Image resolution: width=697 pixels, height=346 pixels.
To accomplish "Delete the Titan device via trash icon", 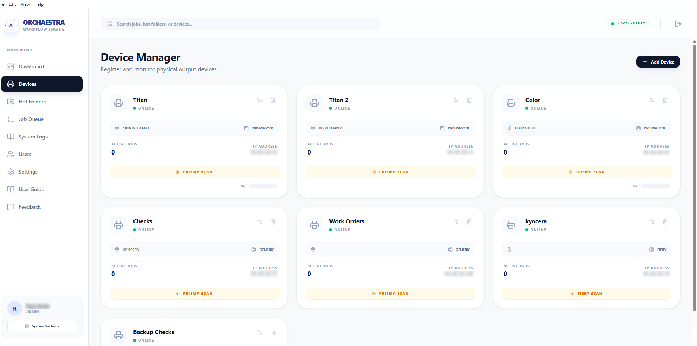I will 273,100.
